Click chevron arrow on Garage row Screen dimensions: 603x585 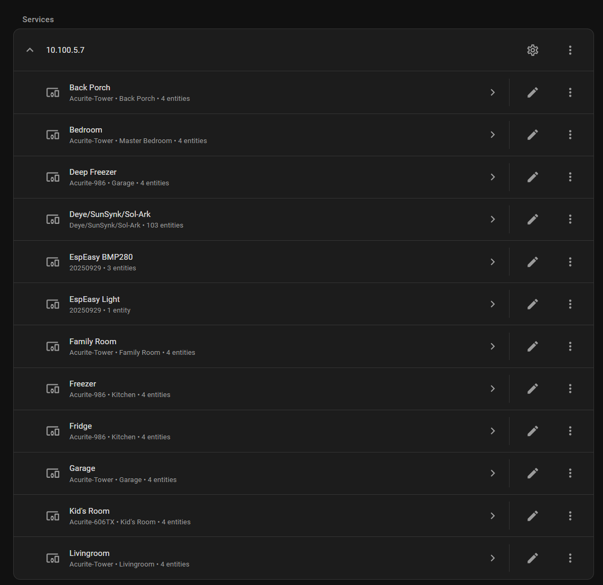click(493, 473)
